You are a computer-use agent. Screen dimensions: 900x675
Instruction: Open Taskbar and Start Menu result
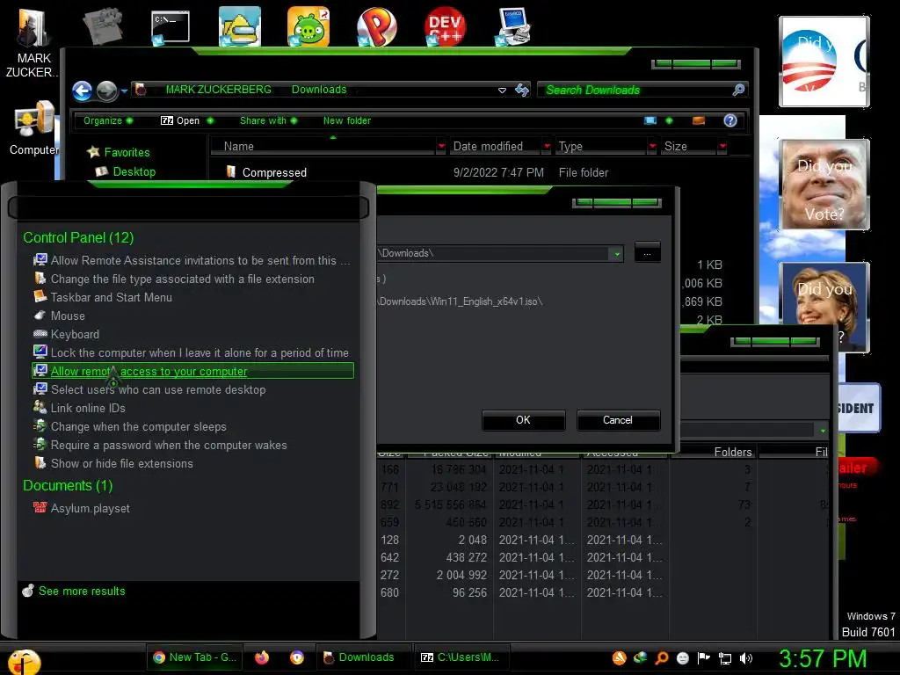[x=112, y=297]
